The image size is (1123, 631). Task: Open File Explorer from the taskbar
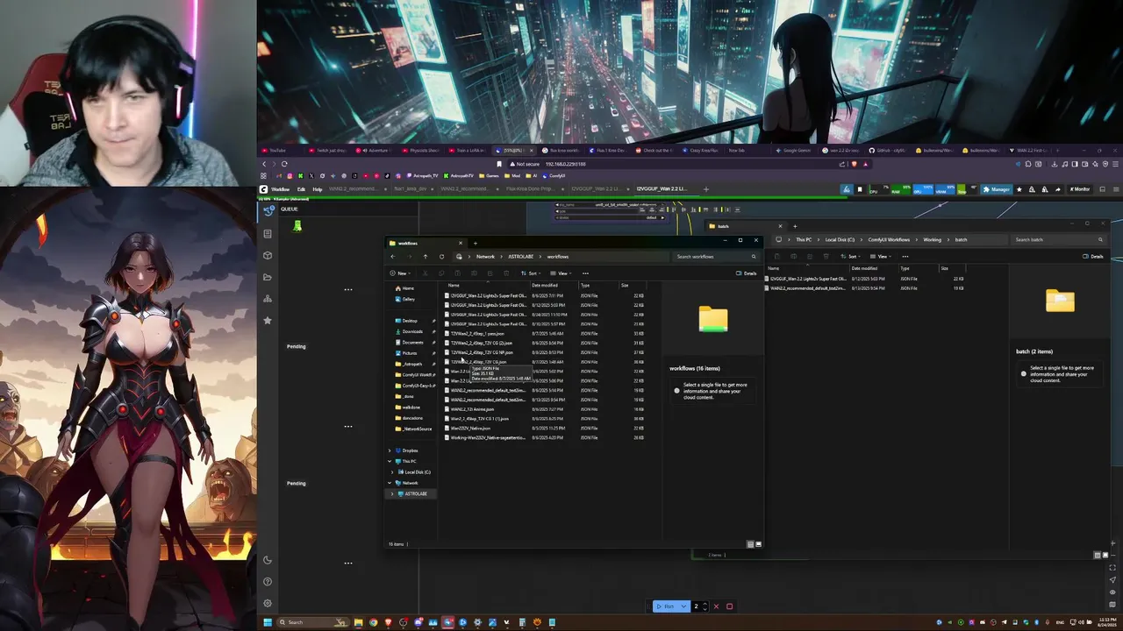[358, 622]
